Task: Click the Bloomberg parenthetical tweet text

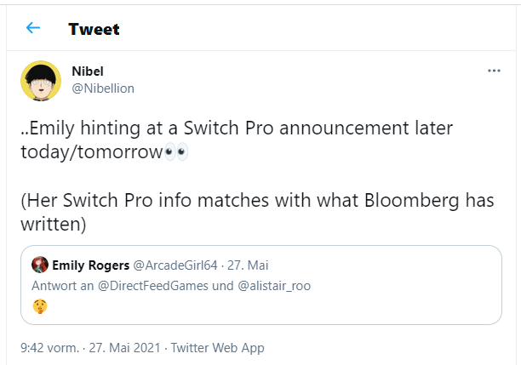Action: point(255,202)
